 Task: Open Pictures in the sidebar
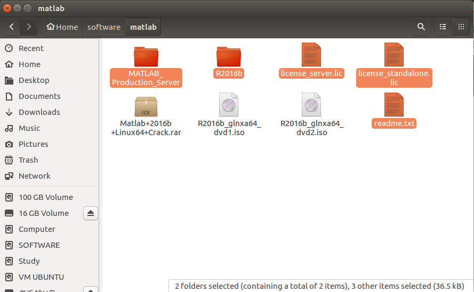50,144
